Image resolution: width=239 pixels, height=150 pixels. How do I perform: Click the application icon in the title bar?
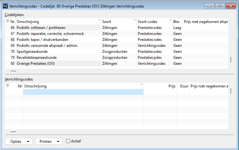click(5, 6)
